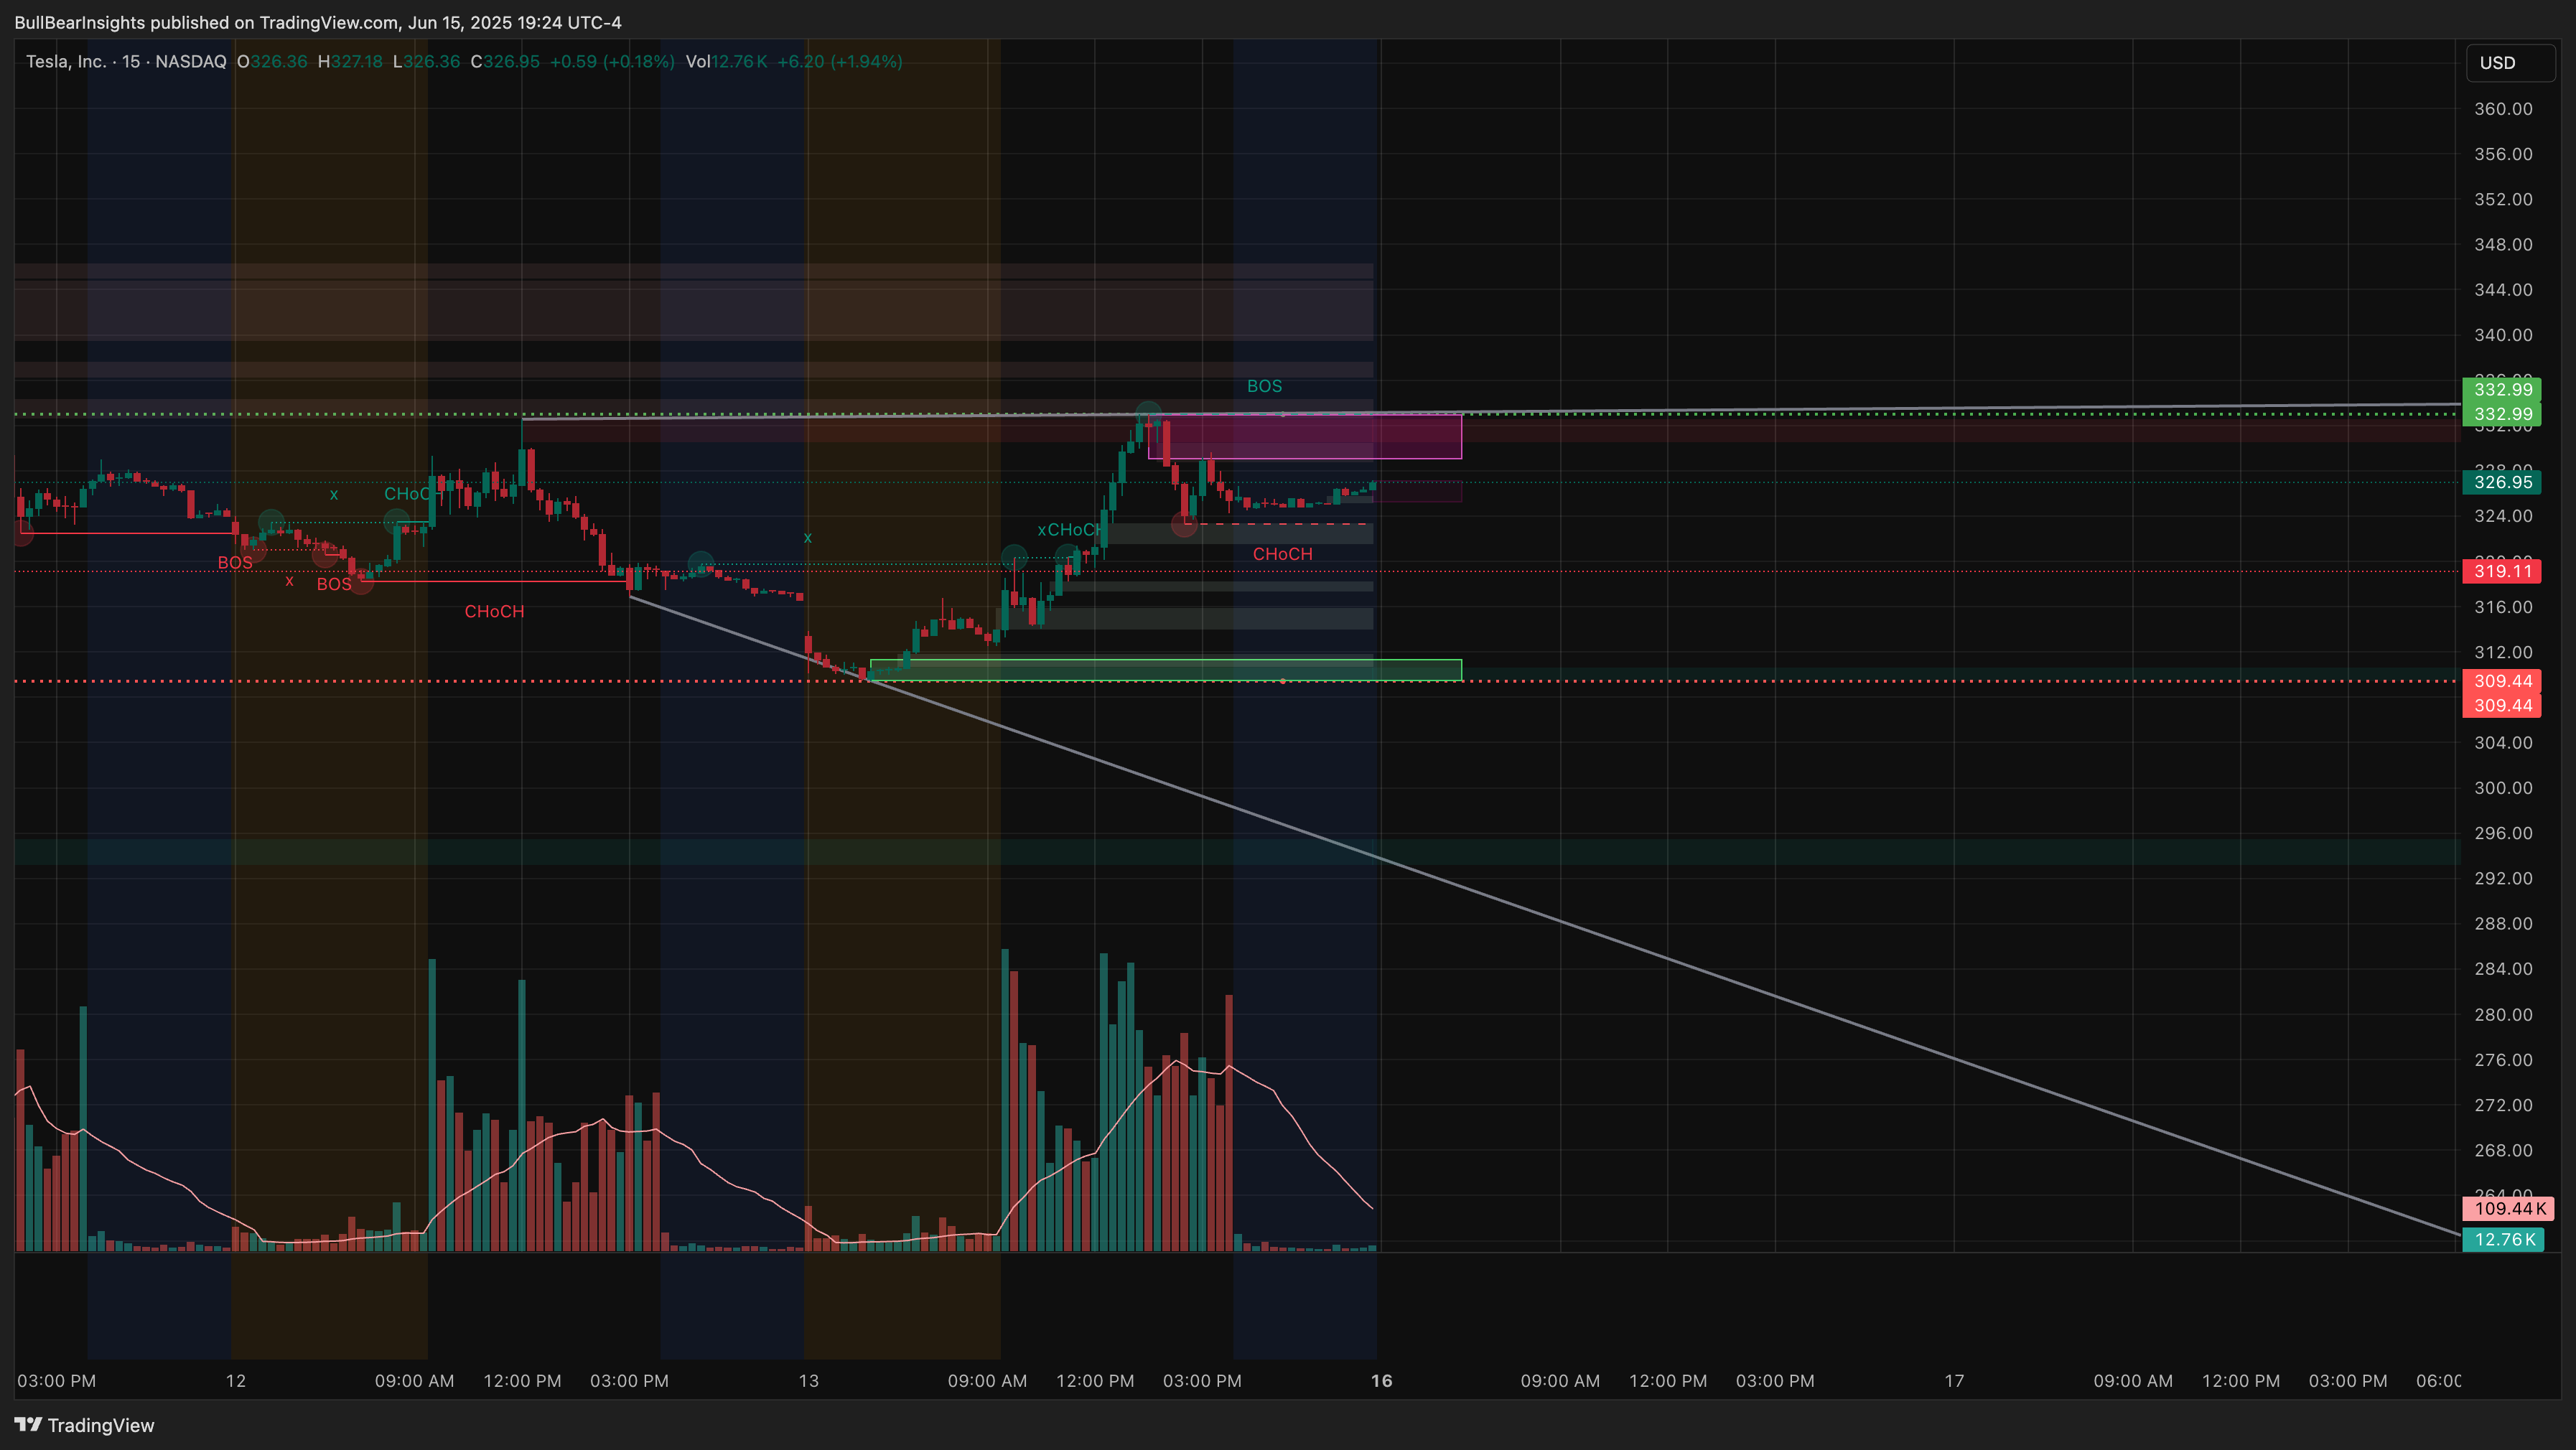This screenshot has height=1450, width=2576.
Task: Open the BullBearInsights published header text
Action: [318, 22]
